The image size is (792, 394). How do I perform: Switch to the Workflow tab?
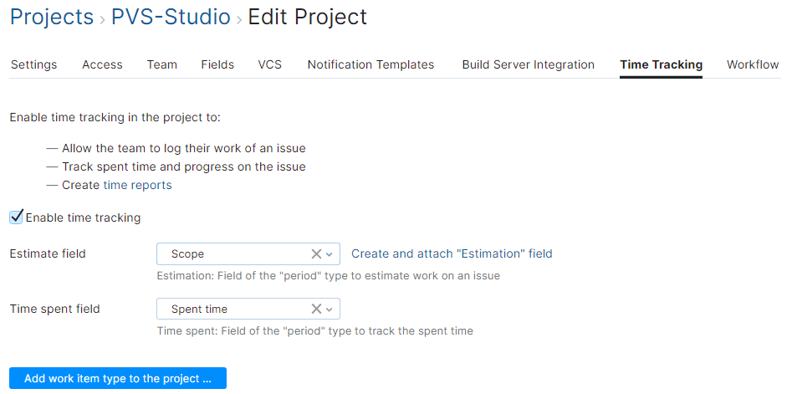click(x=753, y=64)
